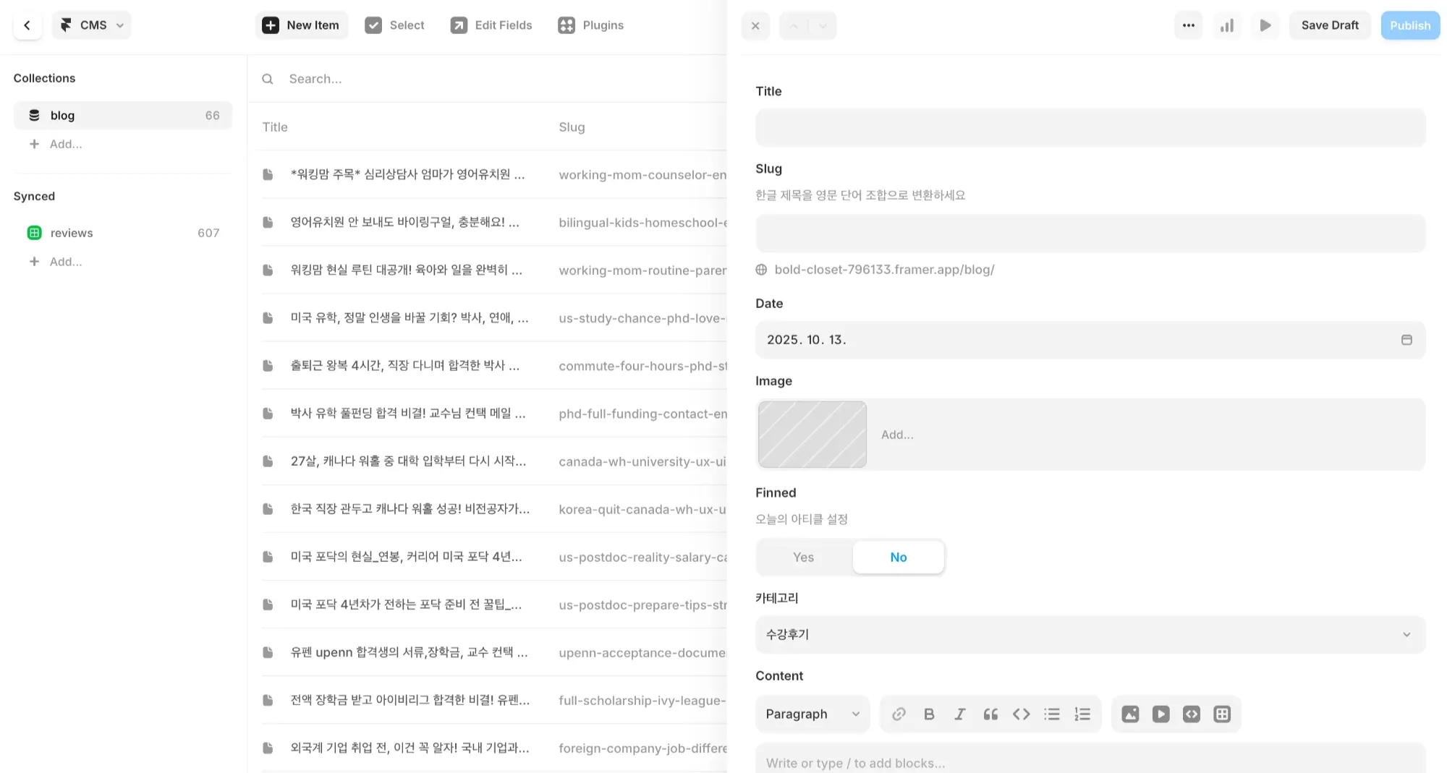
Task: Insert a table block into the article content
Action: pos(1223,714)
